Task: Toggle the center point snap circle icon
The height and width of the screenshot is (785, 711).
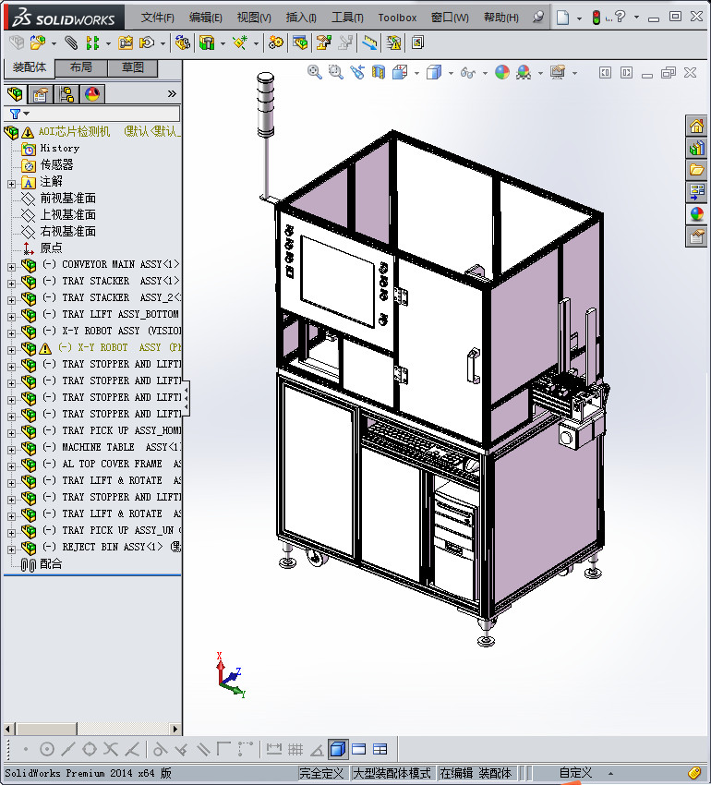Action: coord(46,750)
